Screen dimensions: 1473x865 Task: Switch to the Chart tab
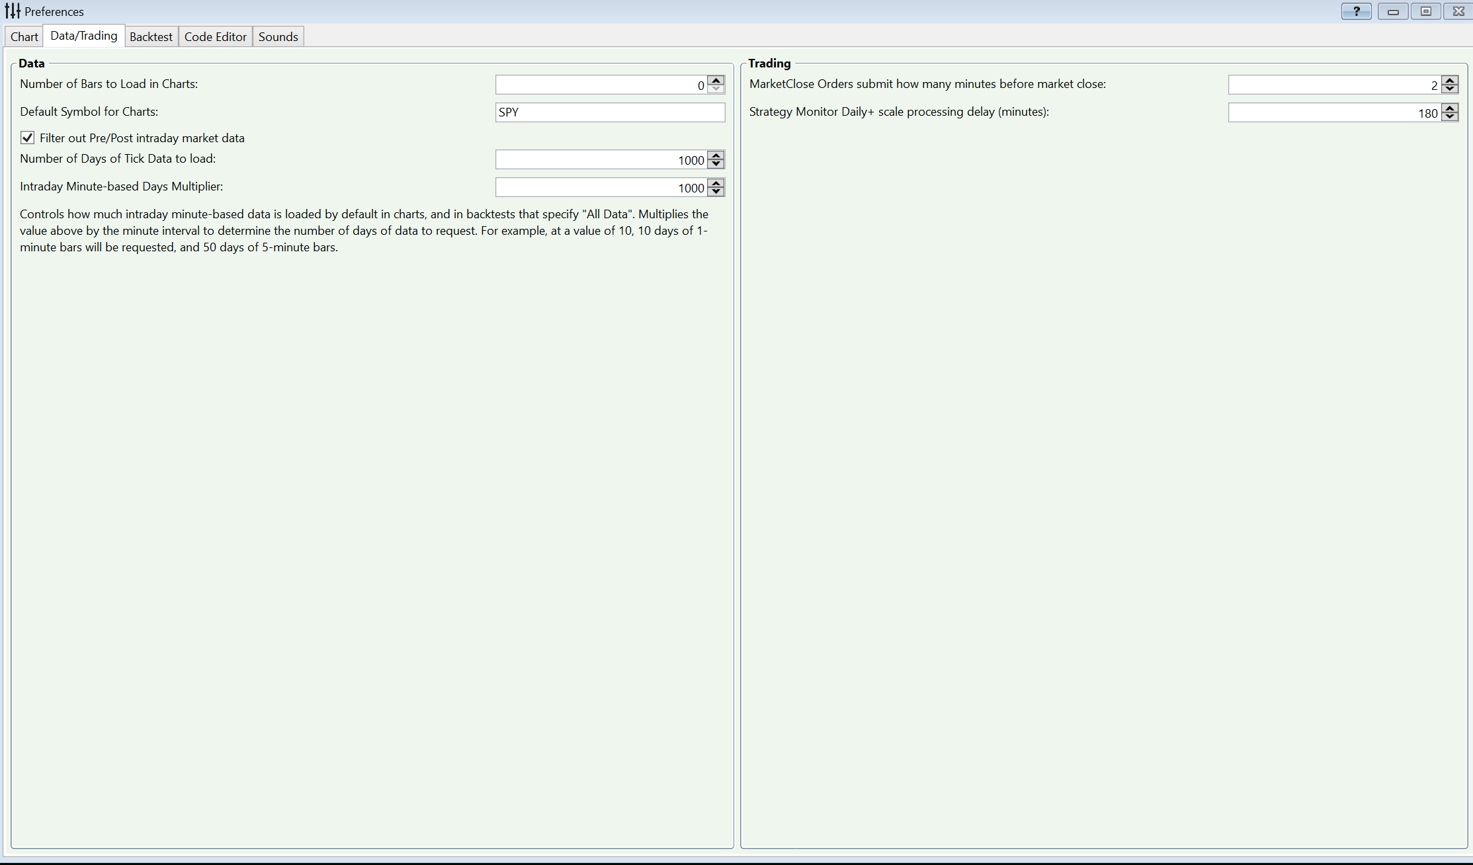pyautogui.click(x=24, y=37)
